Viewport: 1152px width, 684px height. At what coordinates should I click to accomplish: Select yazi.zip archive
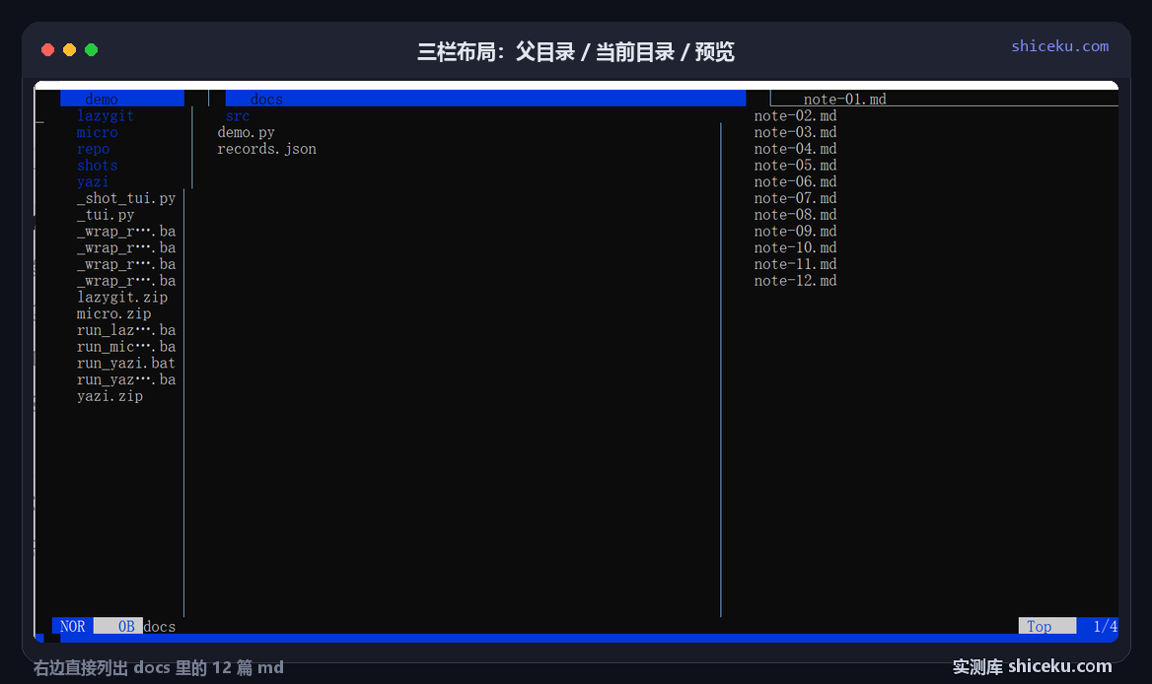tap(109, 396)
